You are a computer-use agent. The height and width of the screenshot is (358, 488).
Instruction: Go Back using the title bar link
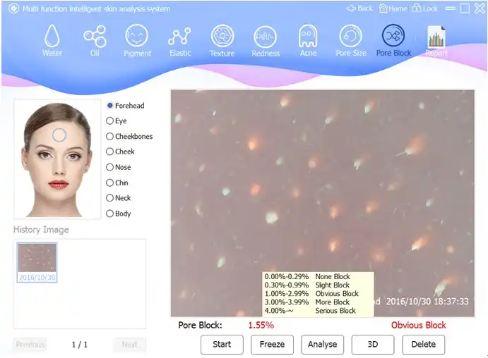click(359, 8)
